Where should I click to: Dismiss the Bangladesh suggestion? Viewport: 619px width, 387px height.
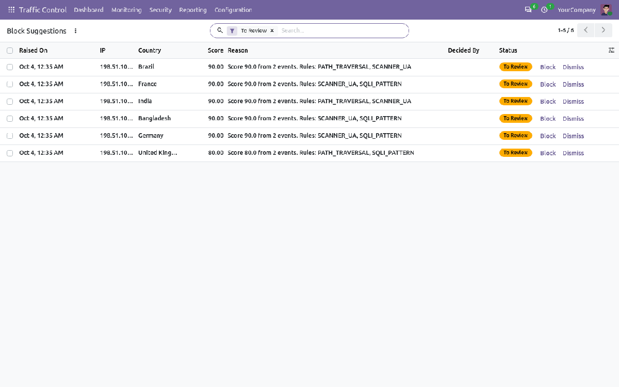(x=573, y=119)
